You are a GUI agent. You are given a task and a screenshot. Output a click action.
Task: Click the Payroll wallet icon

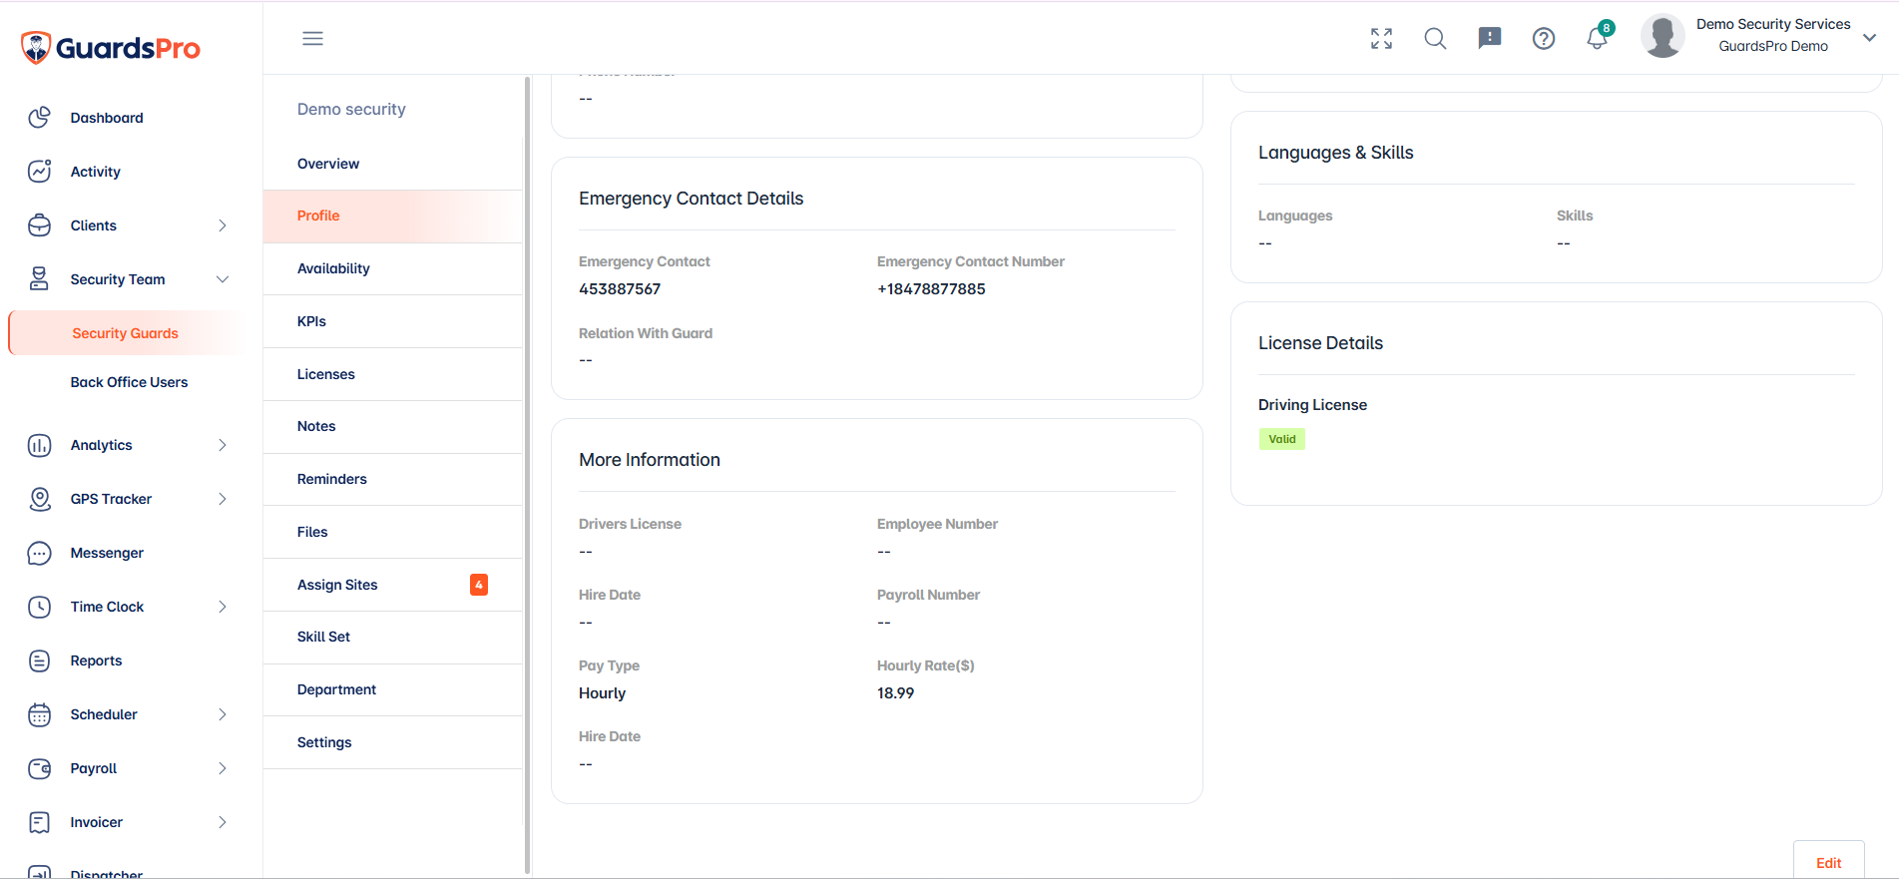tap(39, 768)
